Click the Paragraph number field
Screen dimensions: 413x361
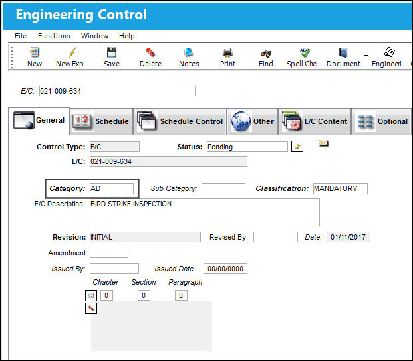click(x=181, y=295)
